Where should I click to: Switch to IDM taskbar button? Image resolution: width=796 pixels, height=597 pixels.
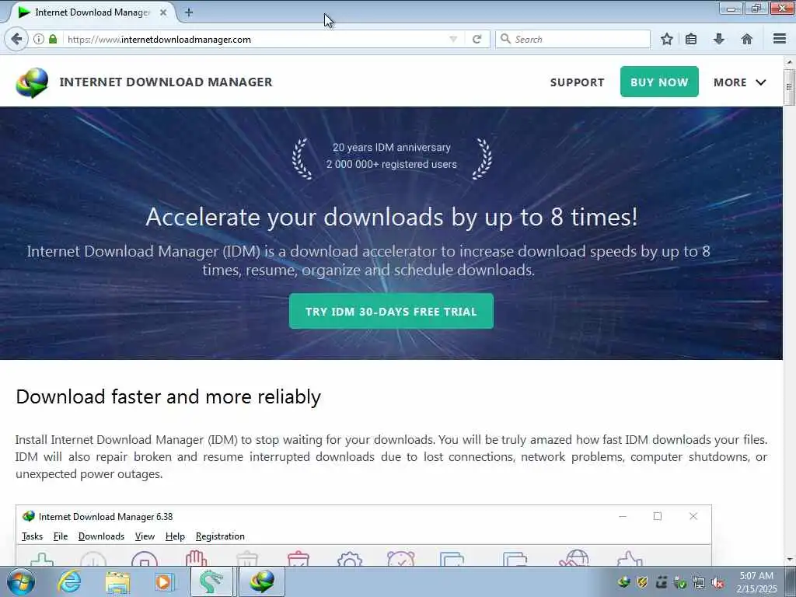(262, 581)
